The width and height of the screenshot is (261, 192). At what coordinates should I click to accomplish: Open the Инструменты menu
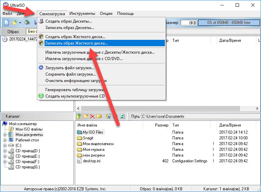point(82,13)
